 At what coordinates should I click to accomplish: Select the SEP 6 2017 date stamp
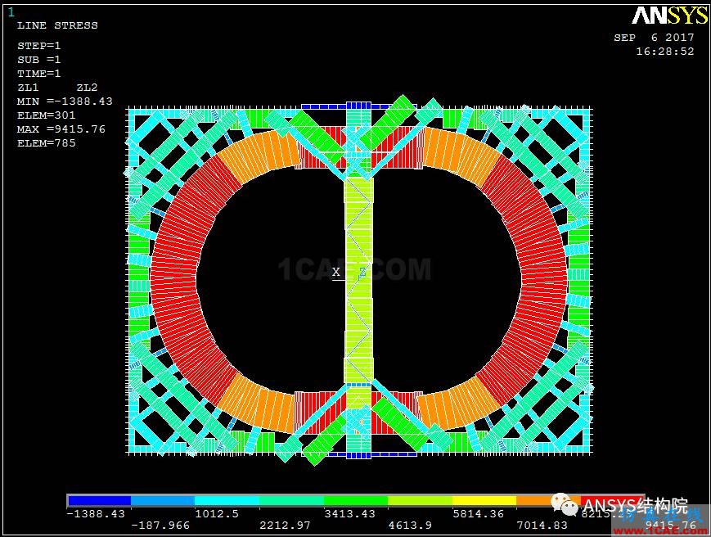click(654, 38)
